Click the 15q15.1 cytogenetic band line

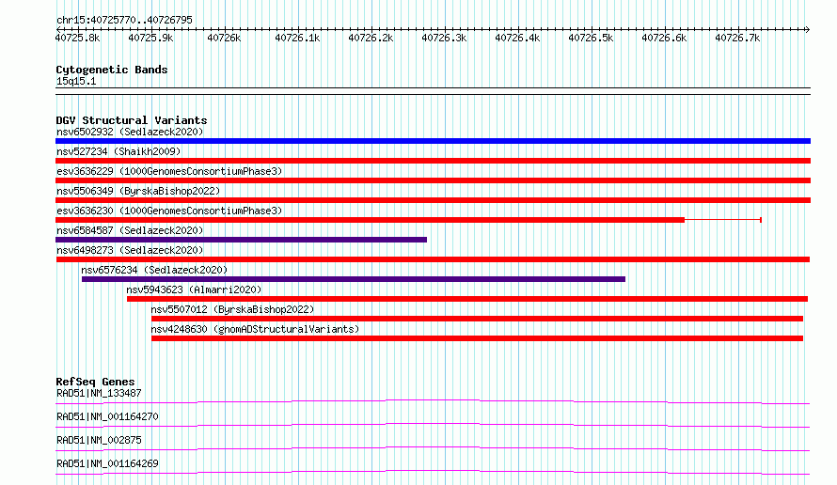pyautogui.click(x=433, y=91)
